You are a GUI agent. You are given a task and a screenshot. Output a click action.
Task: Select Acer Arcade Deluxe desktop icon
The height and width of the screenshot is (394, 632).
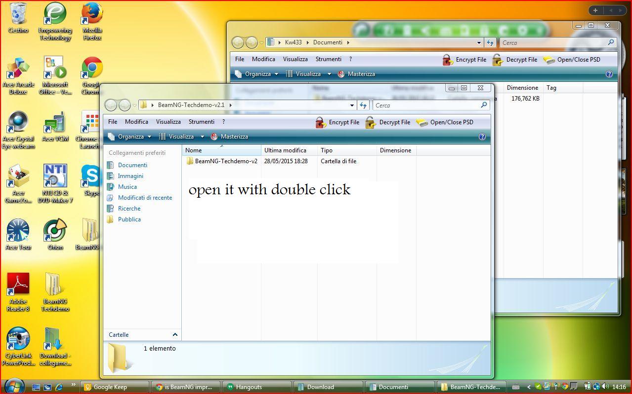tap(18, 75)
